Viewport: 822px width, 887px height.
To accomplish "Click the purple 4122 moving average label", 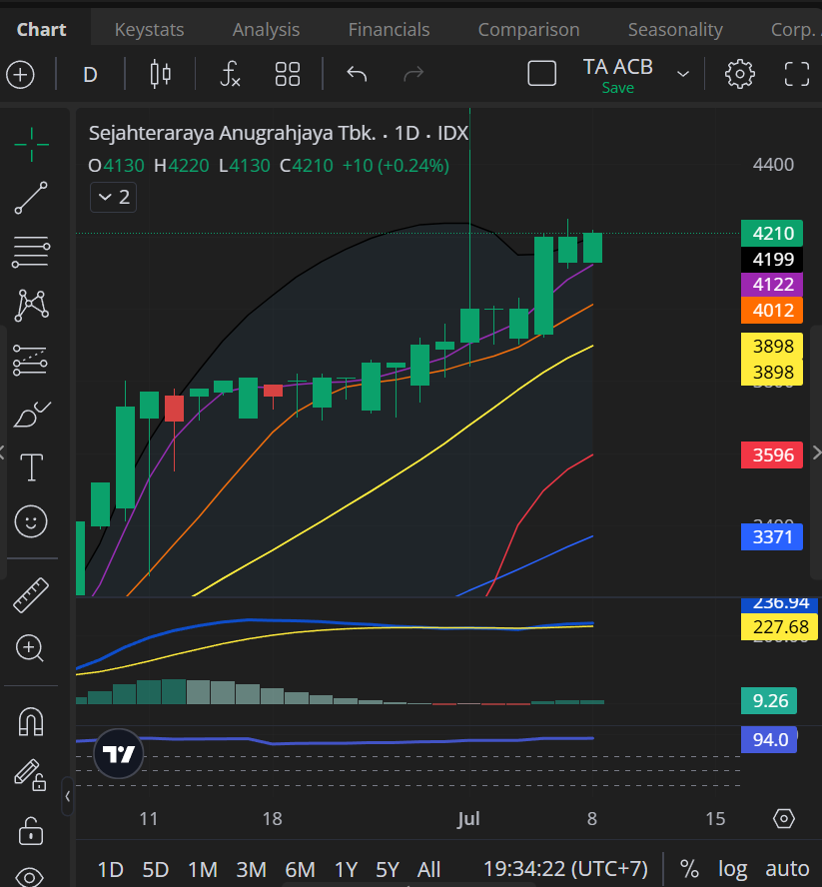I will coord(772,284).
